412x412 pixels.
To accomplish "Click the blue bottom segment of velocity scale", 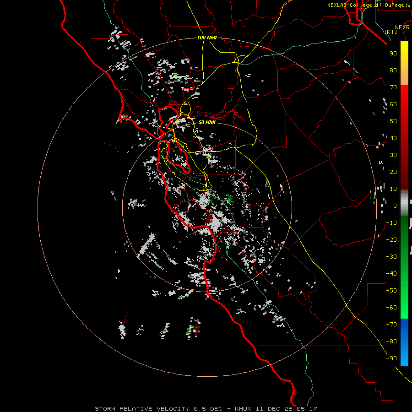I will [x=404, y=342].
